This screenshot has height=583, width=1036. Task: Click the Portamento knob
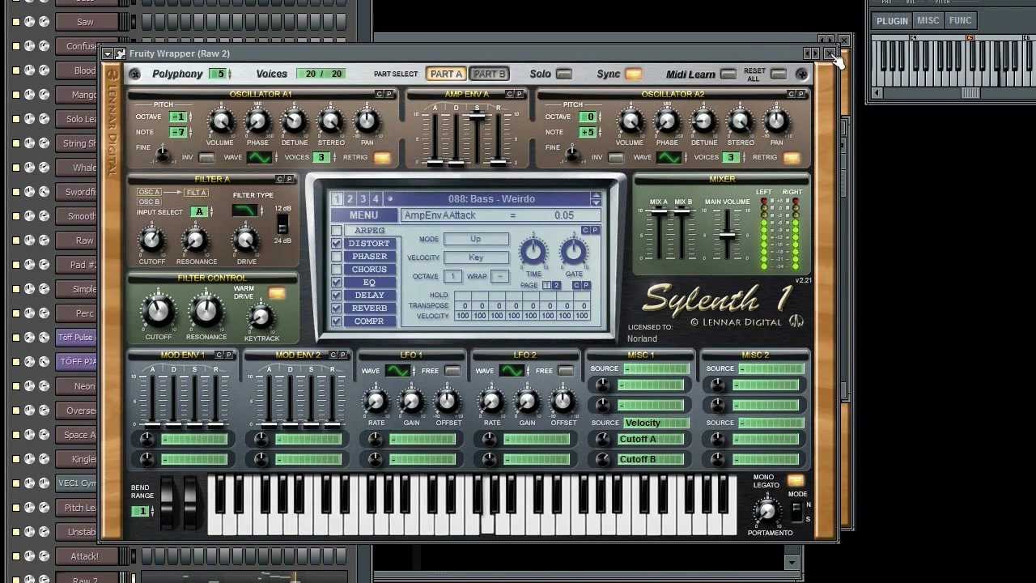[x=766, y=511]
